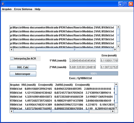Open the Erros Sistema menu
The width and height of the screenshot is (134, 123).
23,9
